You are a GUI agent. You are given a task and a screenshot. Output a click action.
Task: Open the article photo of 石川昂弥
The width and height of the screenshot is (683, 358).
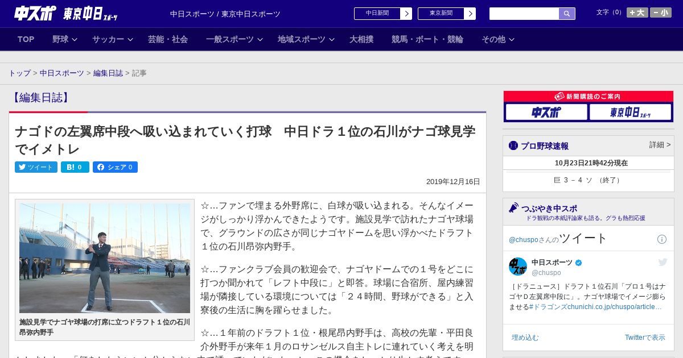105,258
